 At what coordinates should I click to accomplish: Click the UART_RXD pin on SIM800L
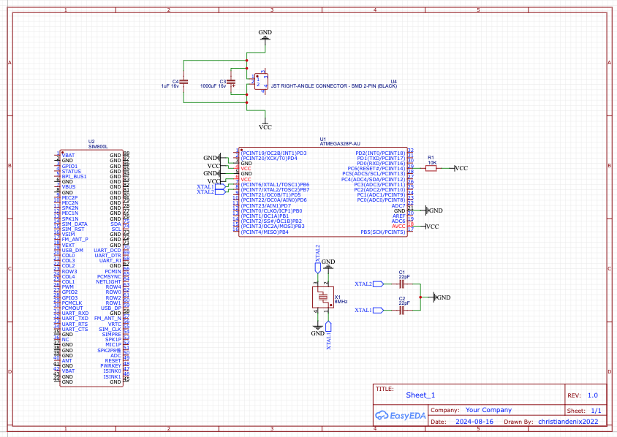[75, 313]
